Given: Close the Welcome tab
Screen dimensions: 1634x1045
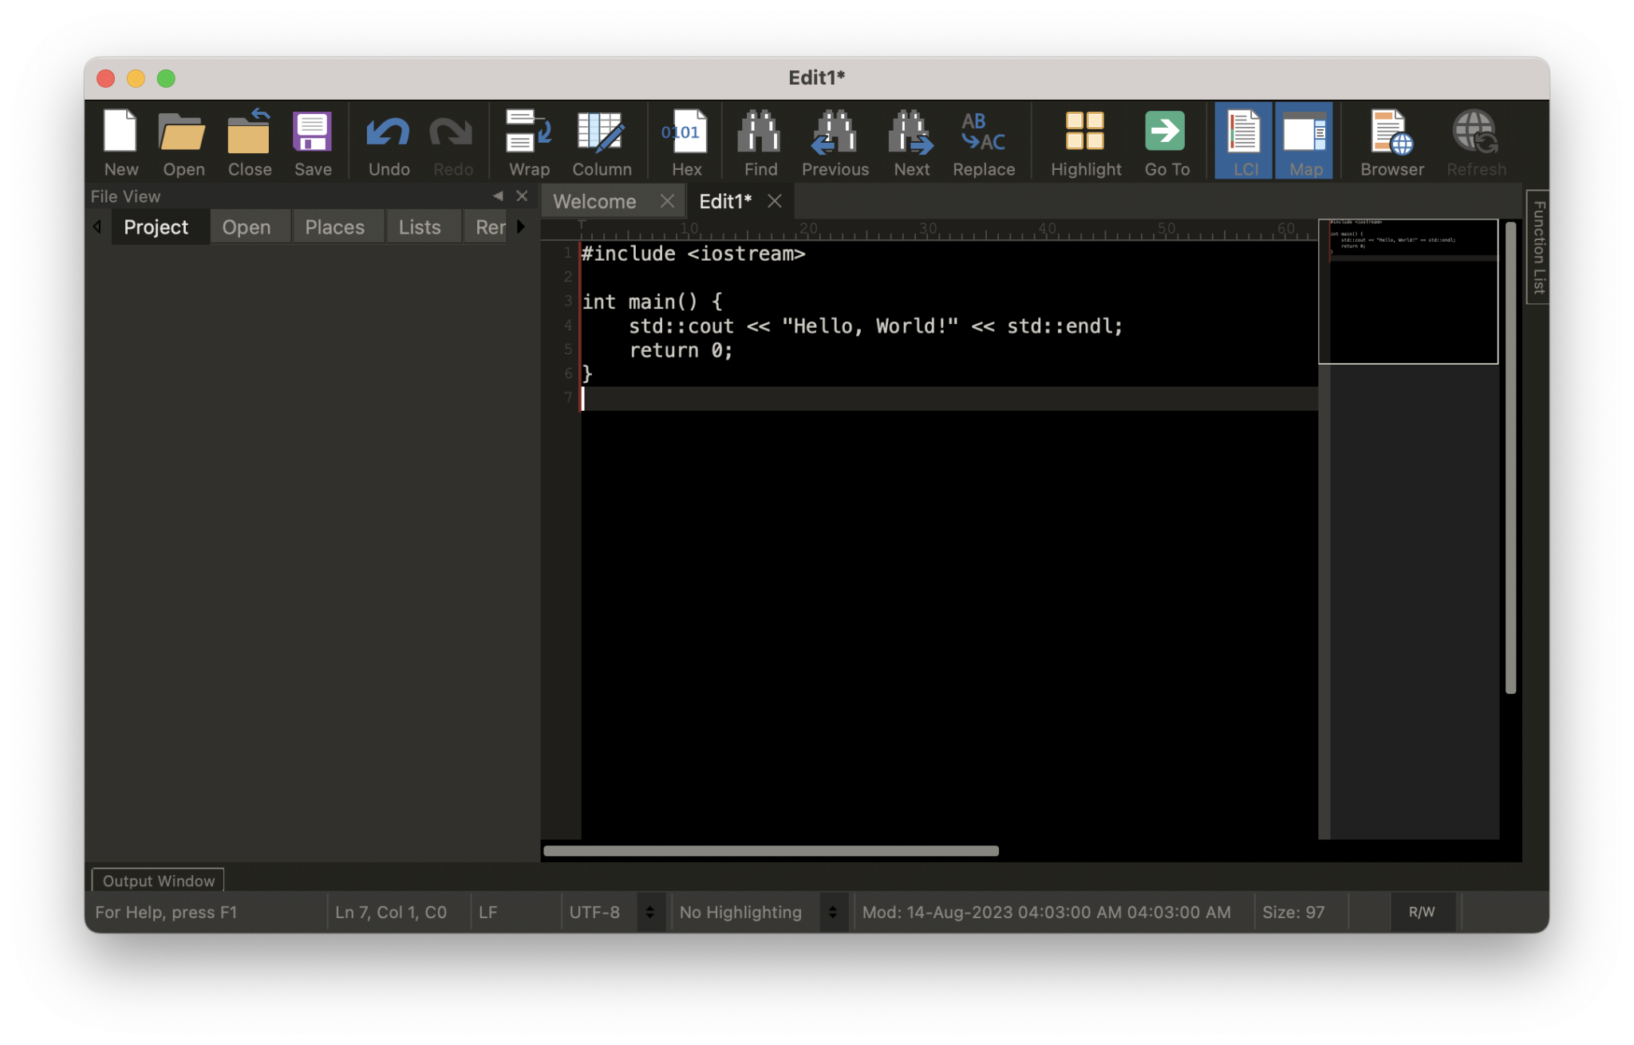Looking at the screenshot, I should pos(668,201).
